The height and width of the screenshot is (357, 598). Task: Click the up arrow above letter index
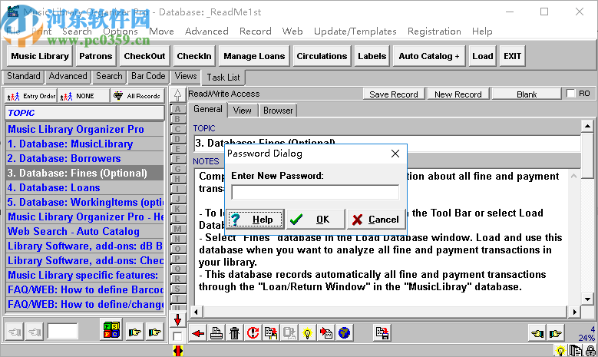(x=177, y=95)
